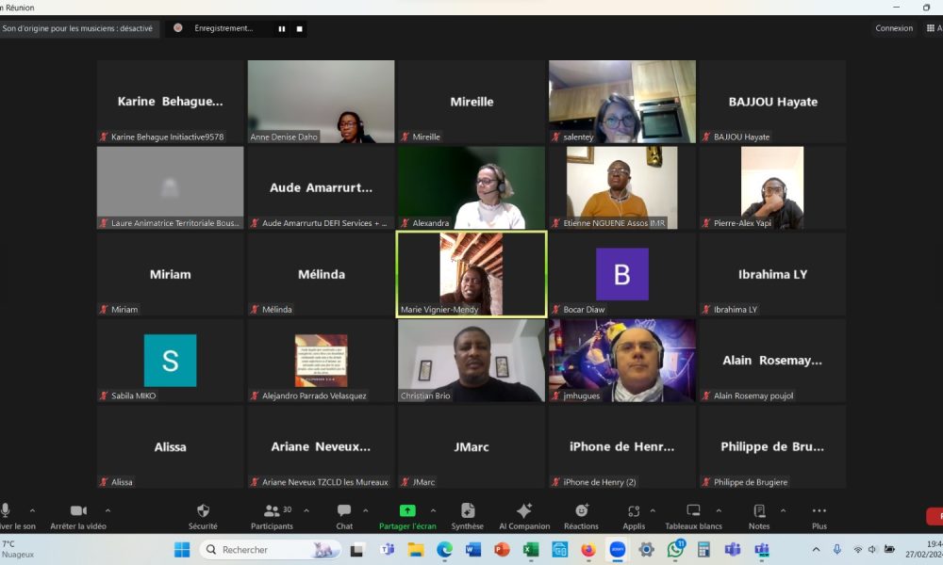
Task: Open Tableaux blancs whiteboard icon
Action: (693, 511)
